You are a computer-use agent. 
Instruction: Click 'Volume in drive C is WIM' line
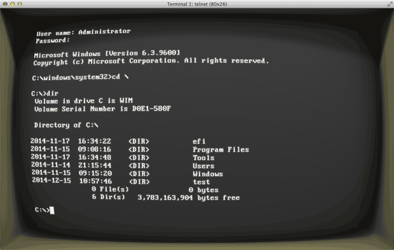(83, 101)
